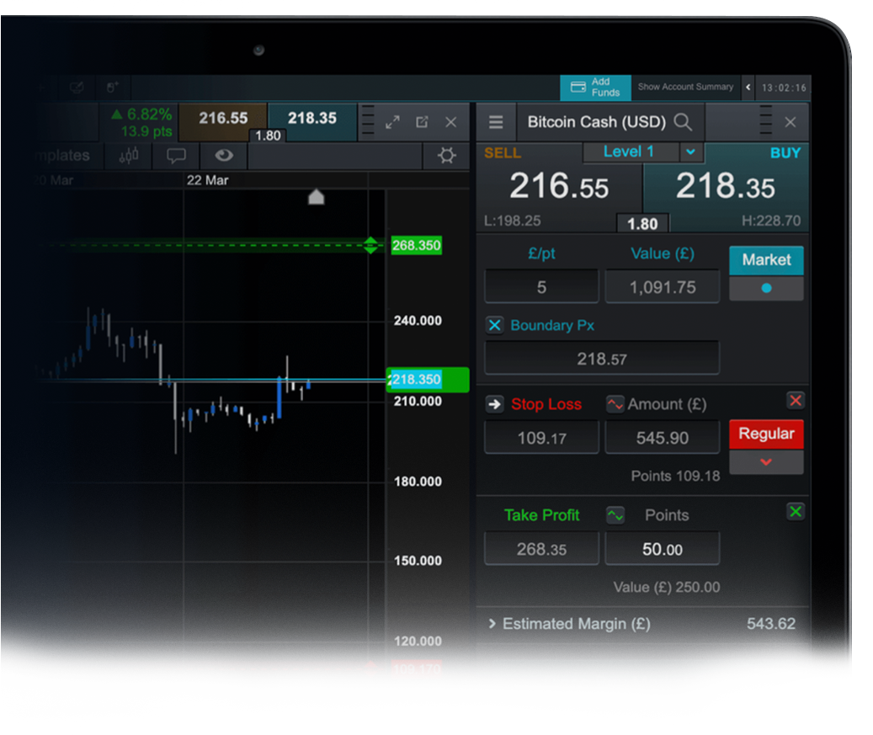Expand stop loss type chevron below Regular
The image size is (873, 735).
[x=766, y=462]
